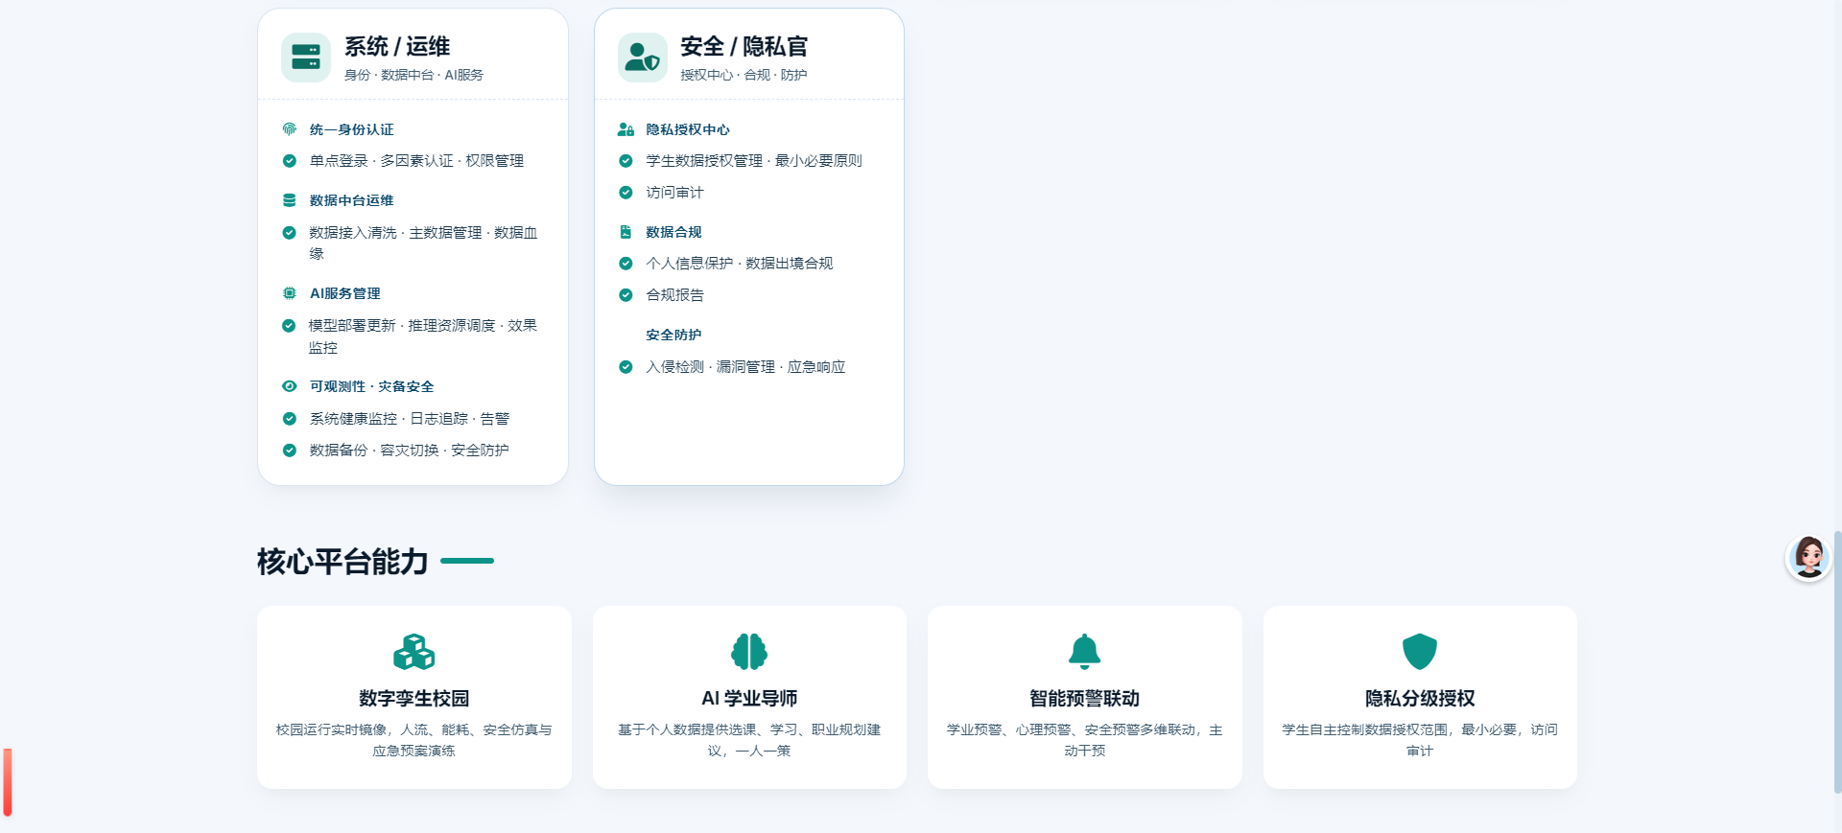Click check icon beside 学生数据授权管理
This screenshot has height=833, width=1842.
pyautogui.click(x=626, y=161)
